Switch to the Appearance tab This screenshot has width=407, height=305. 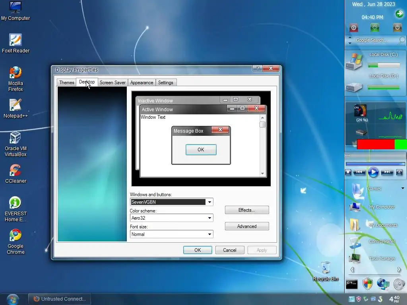(x=142, y=83)
